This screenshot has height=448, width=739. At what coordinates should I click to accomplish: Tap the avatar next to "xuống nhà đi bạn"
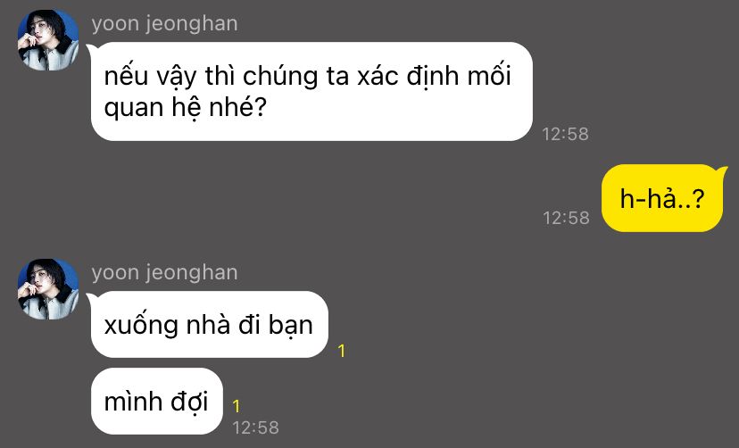point(48,289)
